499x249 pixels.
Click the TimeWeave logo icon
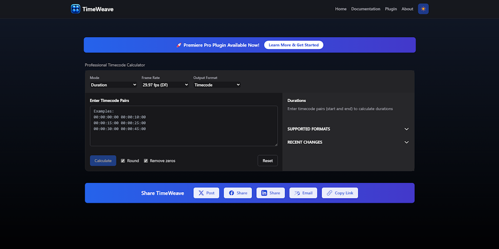(76, 9)
